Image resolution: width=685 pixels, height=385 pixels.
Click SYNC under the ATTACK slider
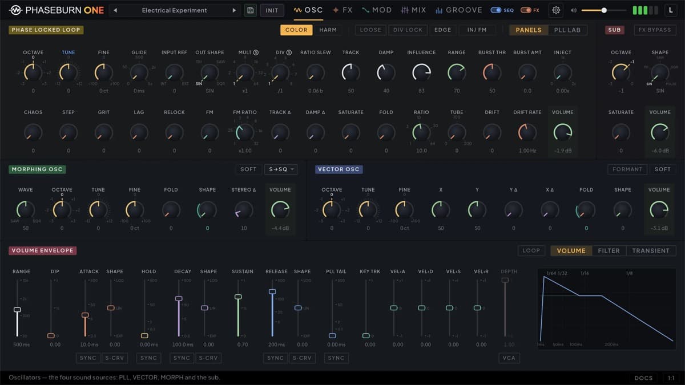pos(88,358)
